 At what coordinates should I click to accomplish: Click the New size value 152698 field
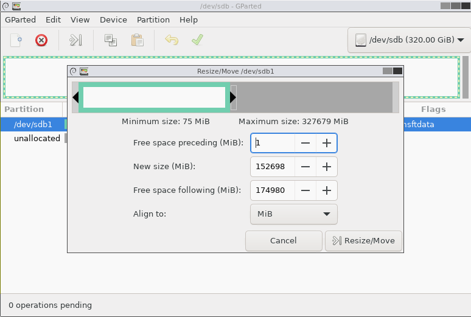pos(273,167)
